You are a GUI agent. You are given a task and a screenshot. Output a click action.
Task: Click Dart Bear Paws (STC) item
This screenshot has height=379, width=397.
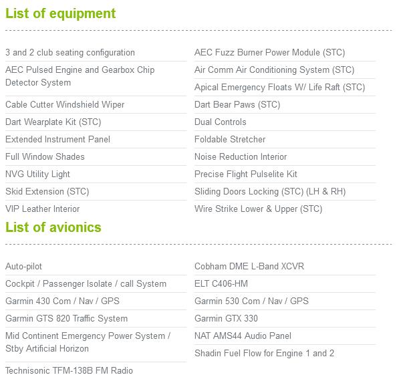coord(237,104)
